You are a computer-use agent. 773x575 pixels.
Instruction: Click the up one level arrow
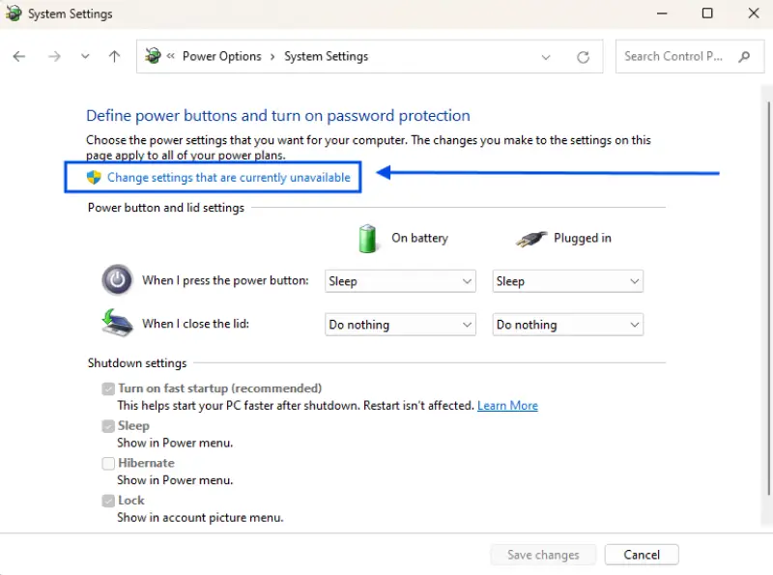[x=113, y=56]
